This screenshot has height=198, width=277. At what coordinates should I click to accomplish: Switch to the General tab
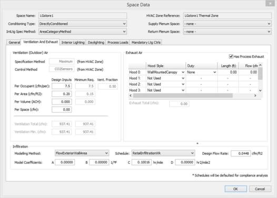pos(14,42)
